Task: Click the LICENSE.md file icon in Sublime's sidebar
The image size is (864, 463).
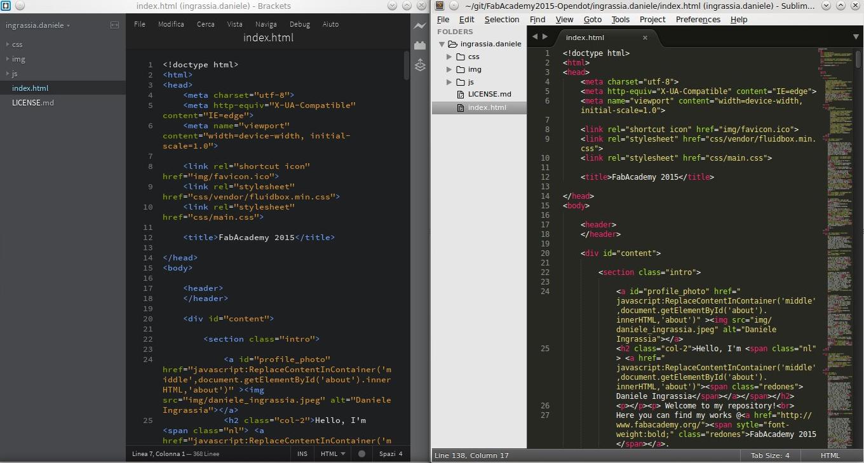Action: tap(461, 95)
